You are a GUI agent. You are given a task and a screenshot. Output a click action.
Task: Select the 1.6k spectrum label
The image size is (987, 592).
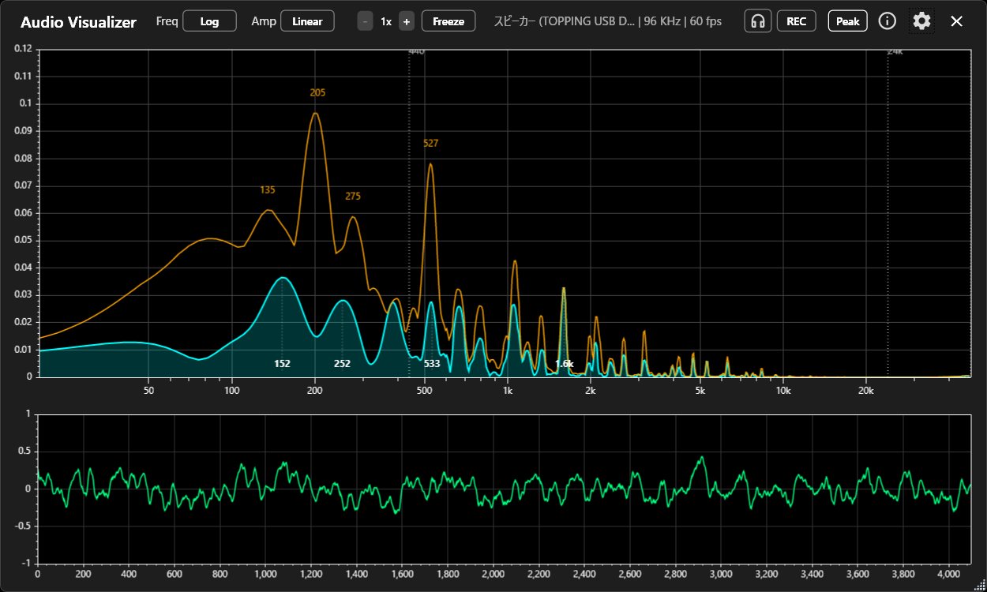point(564,363)
